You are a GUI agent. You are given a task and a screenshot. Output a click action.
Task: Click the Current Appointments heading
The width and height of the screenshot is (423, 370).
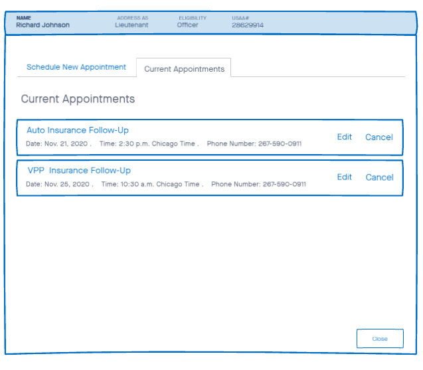[78, 99]
